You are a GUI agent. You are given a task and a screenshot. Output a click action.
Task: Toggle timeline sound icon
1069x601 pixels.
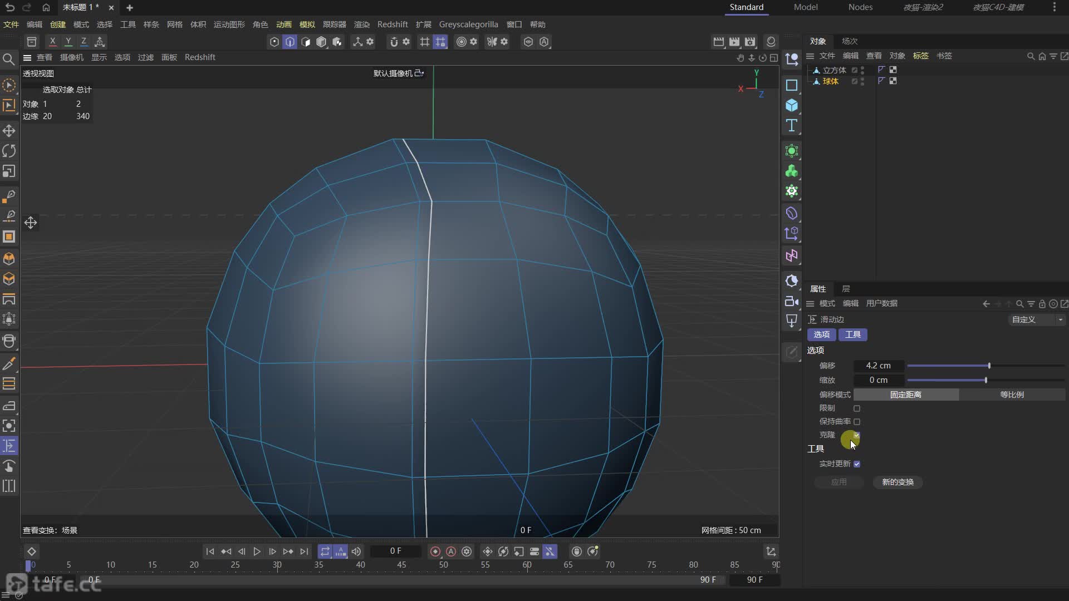pos(356,551)
